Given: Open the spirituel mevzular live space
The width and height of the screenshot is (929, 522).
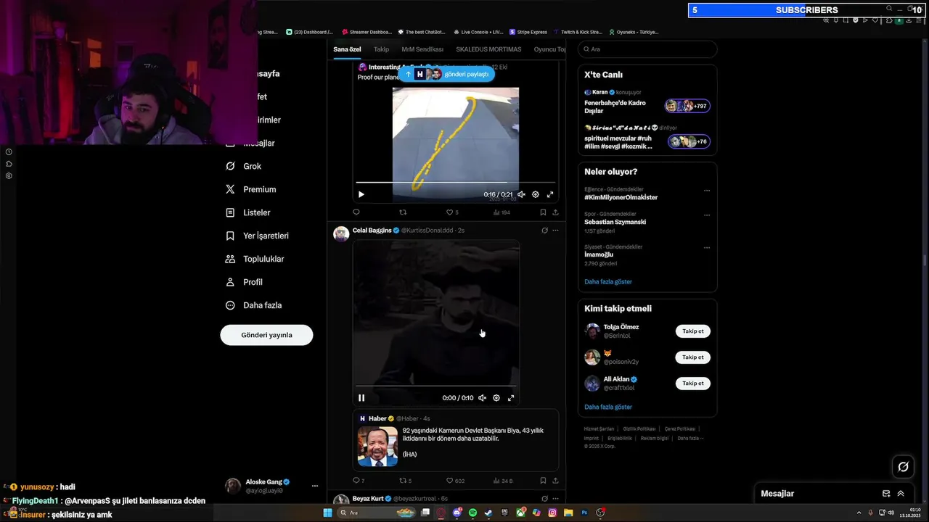Looking at the screenshot, I should pyautogui.click(x=647, y=138).
